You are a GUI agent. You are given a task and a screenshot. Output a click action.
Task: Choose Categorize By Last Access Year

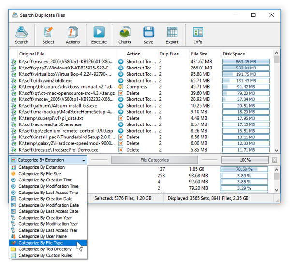[48, 230]
